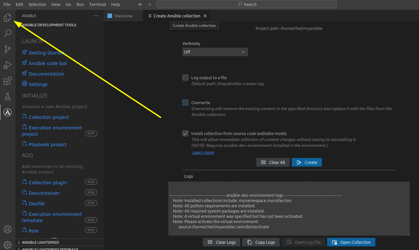Open the View menu

[56, 5]
